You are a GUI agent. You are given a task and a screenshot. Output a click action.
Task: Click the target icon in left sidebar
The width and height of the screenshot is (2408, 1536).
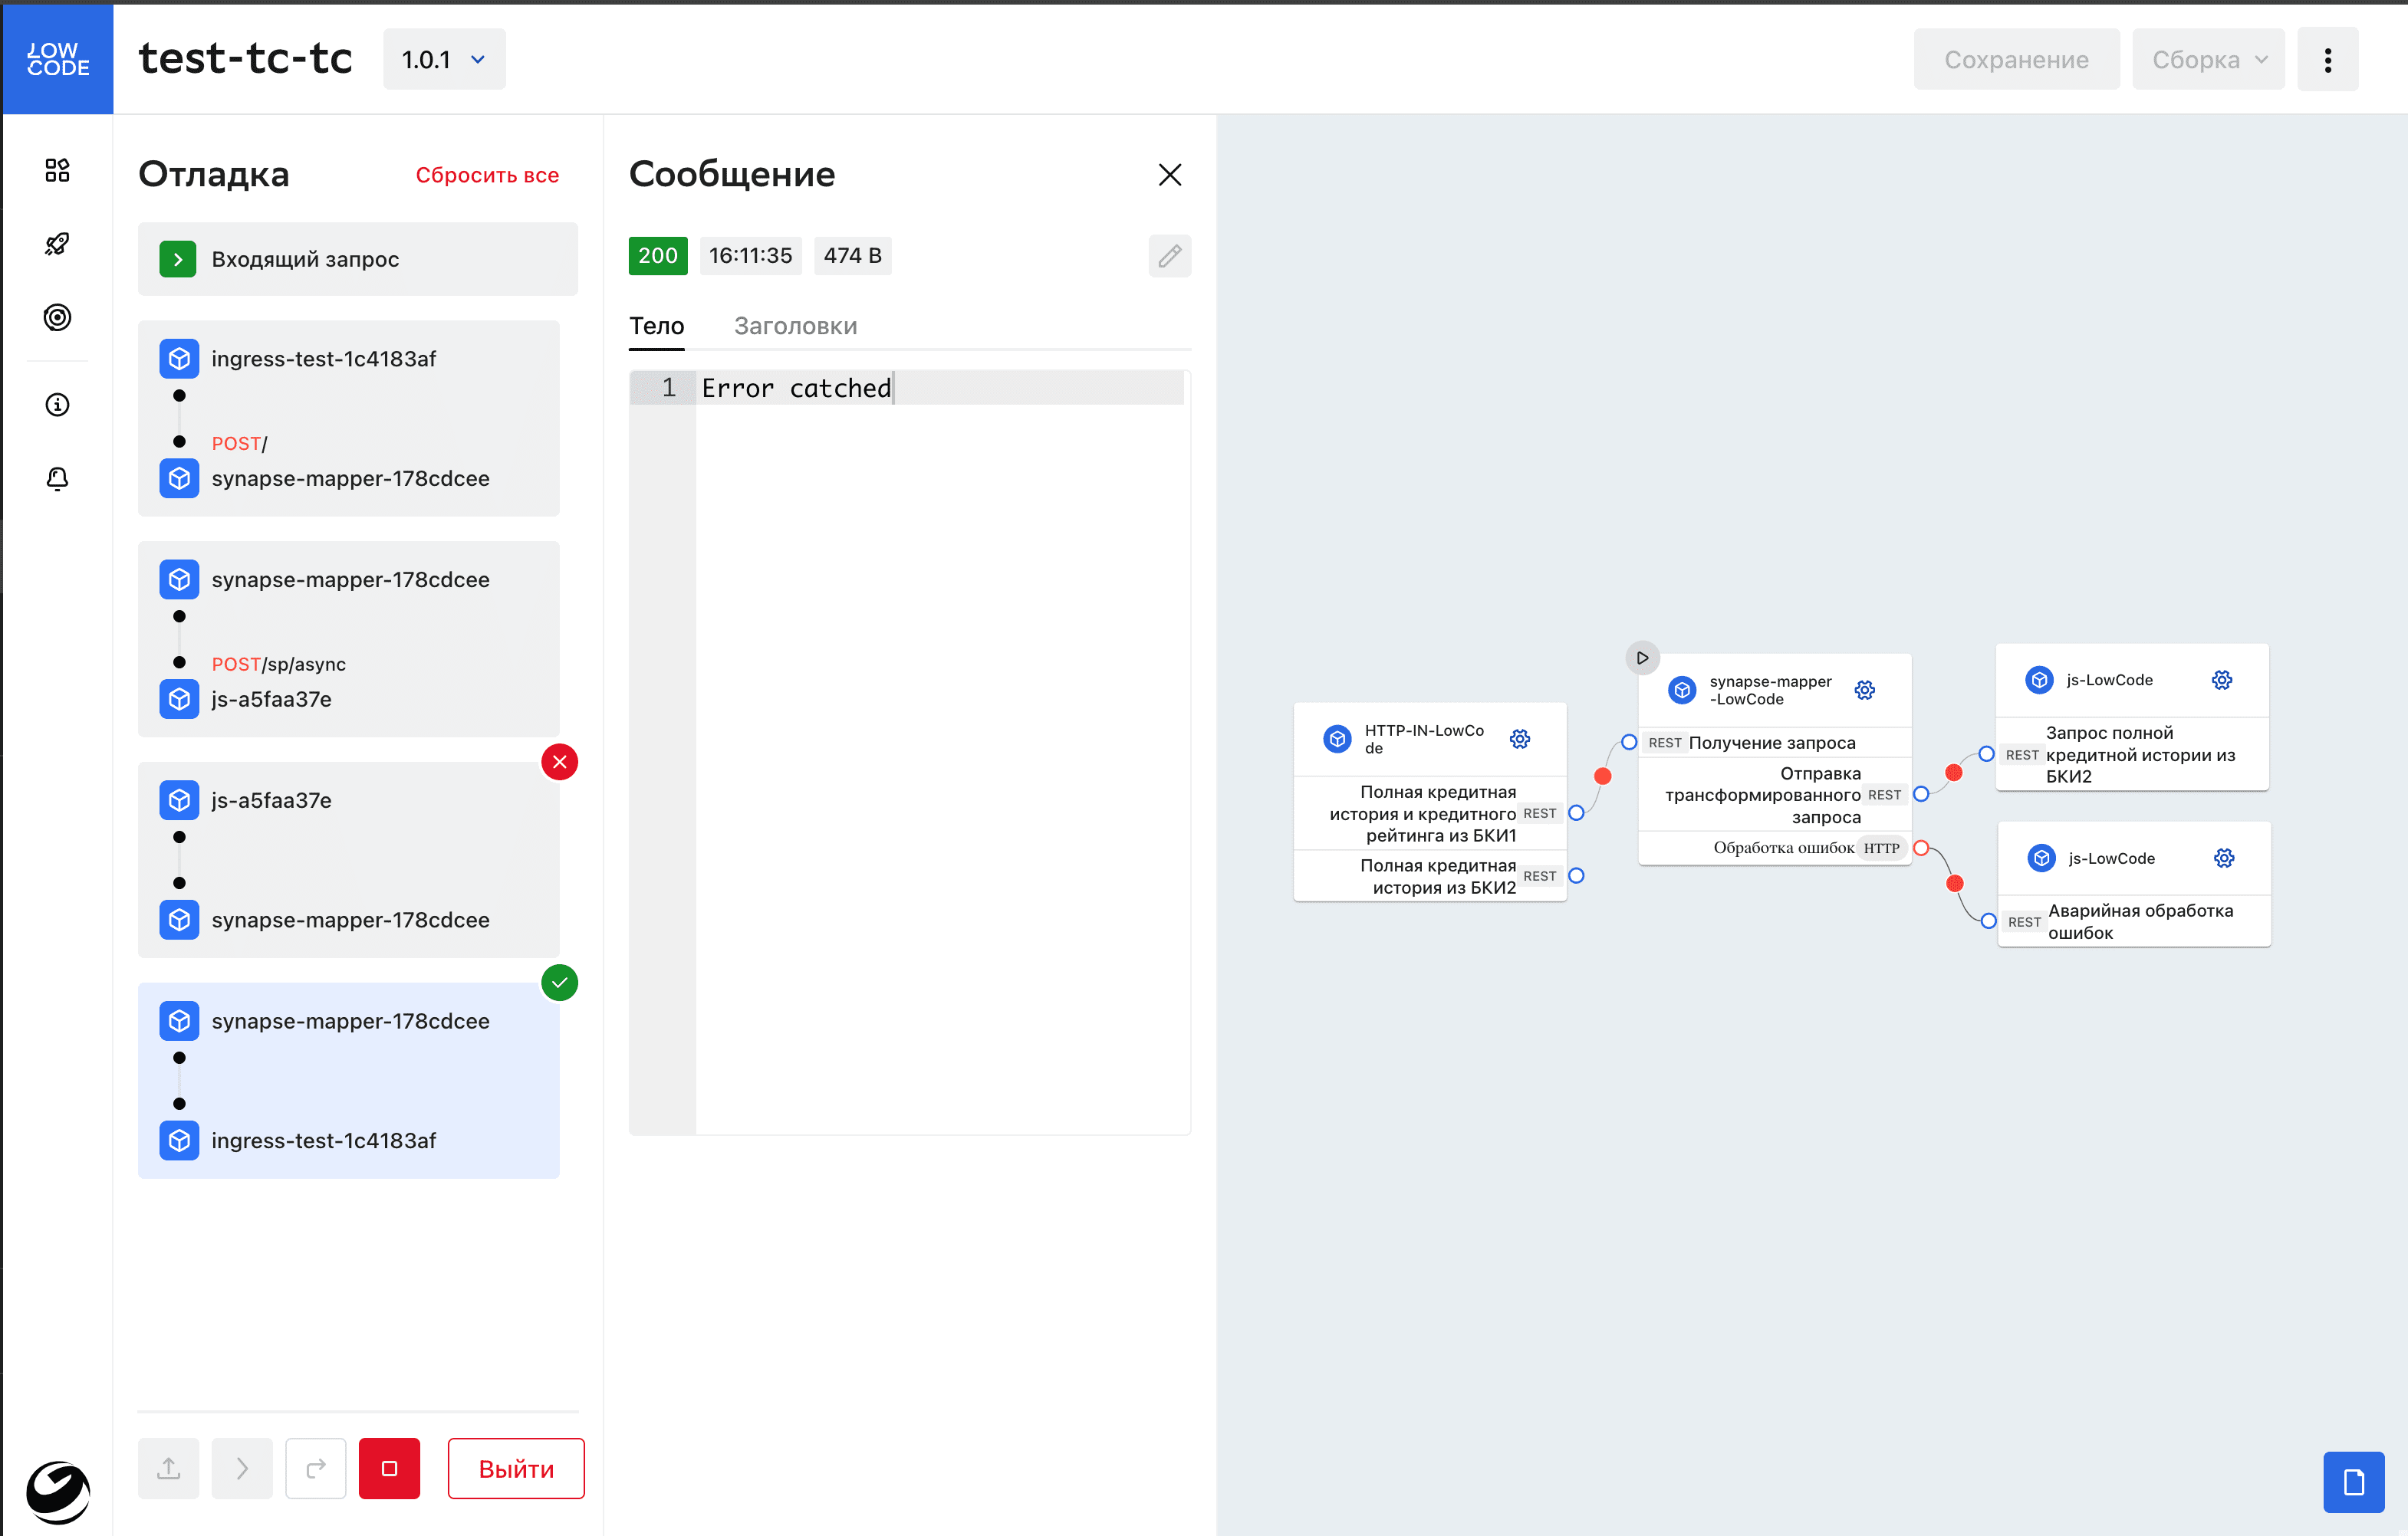pos(57,318)
